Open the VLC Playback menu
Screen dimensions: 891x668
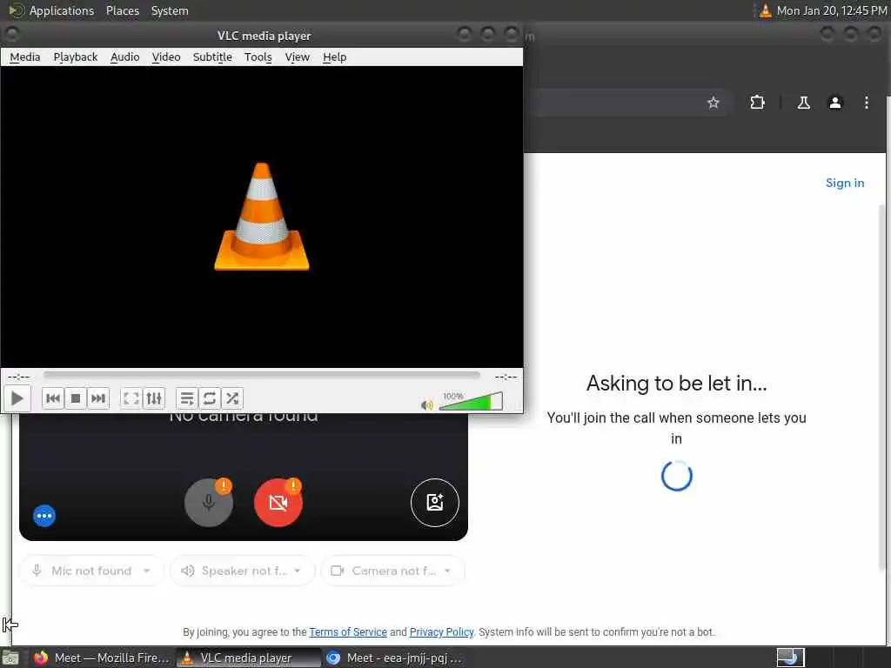76,57
